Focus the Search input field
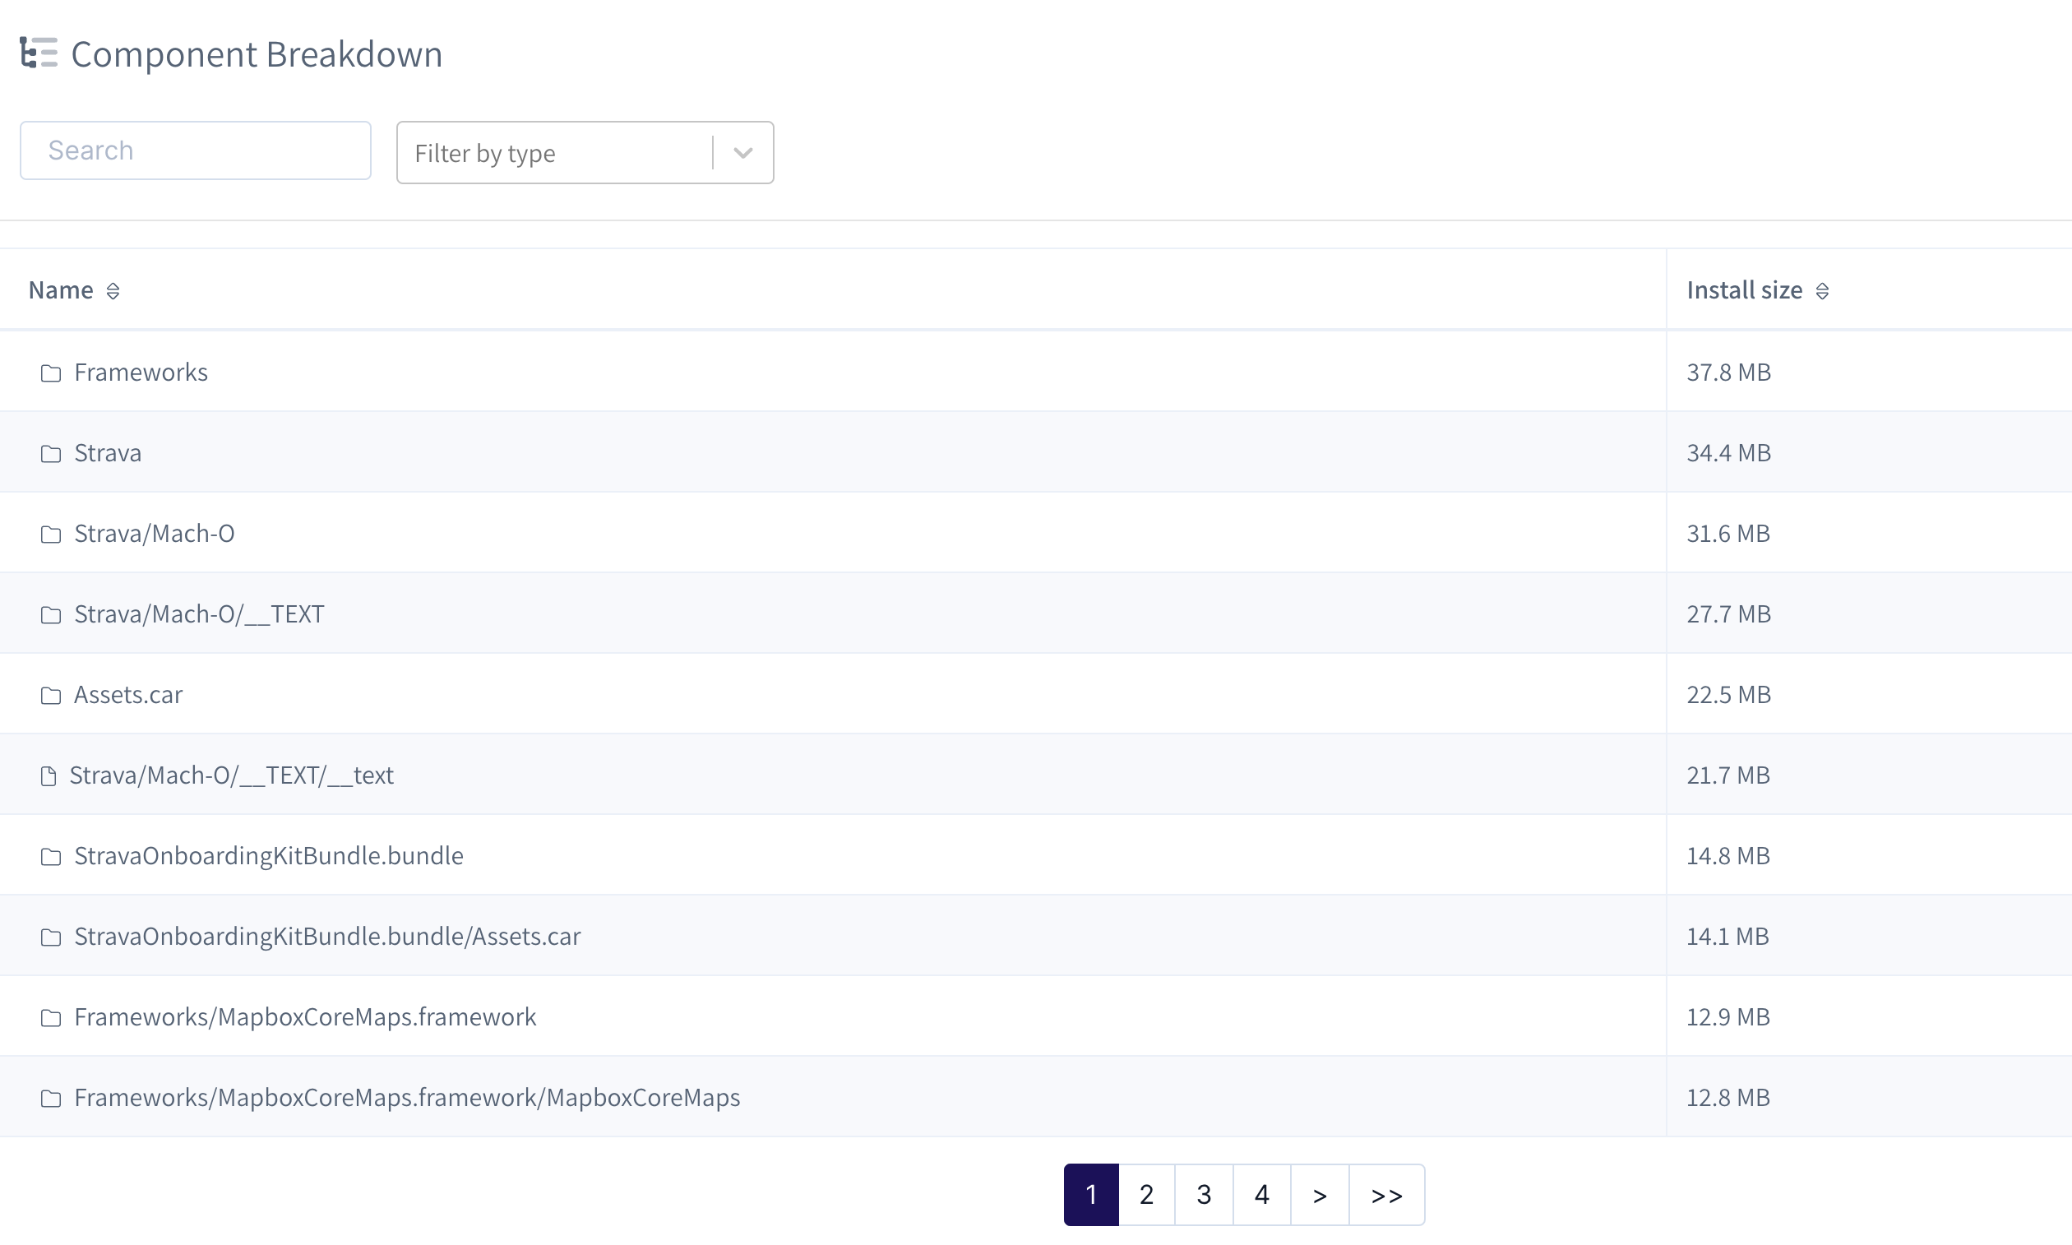Viewport: 2072px width, 1245px height. [x=196, y=150]
